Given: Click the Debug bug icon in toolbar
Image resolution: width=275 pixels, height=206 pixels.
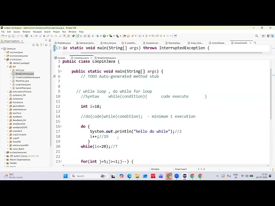Looking at the screenshot, I should coord(98,36).
